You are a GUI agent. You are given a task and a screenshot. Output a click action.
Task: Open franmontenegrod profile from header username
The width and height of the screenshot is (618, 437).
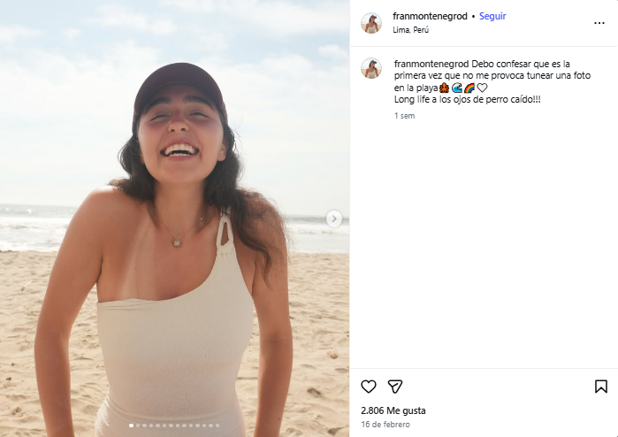(x=430, y=16)
